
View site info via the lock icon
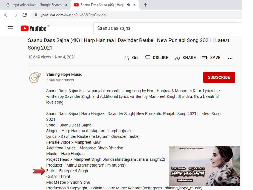click(x=36, y=15)
